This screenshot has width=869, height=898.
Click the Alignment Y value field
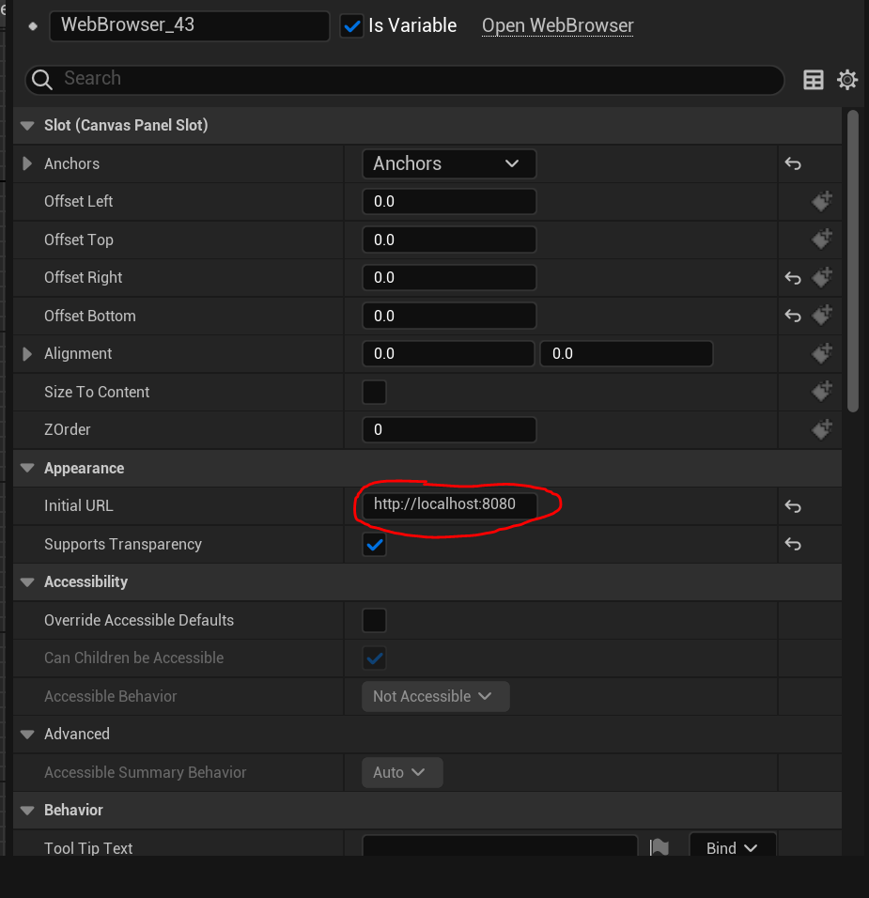point(627,353)
